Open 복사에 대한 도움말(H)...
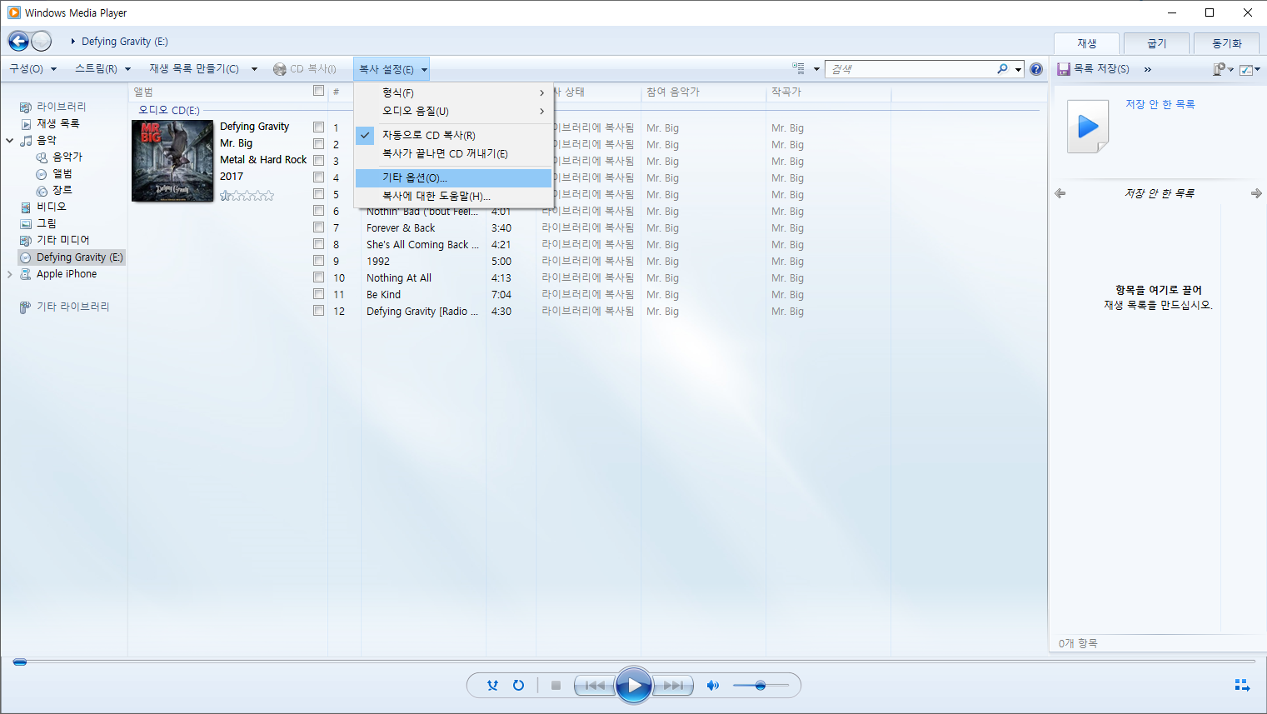1267x714 pixels. click(x=453, y=196)
